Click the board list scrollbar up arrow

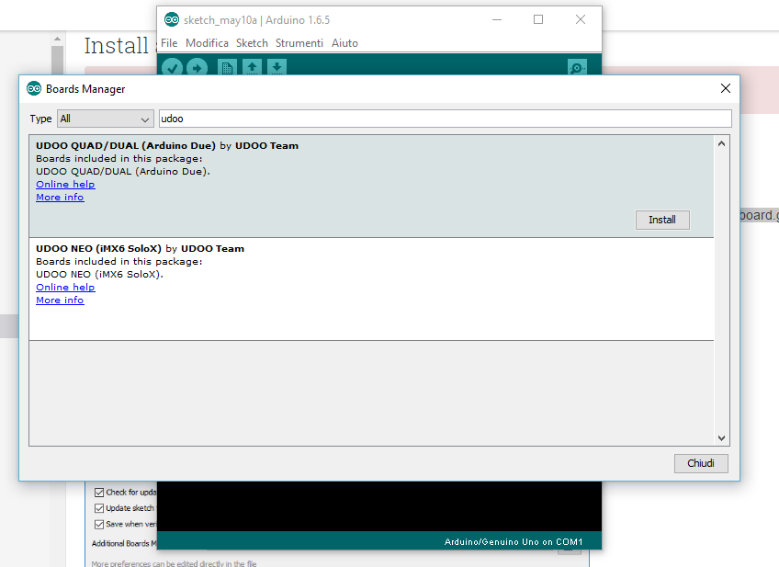pyautogui.click(x=721, y=143)
